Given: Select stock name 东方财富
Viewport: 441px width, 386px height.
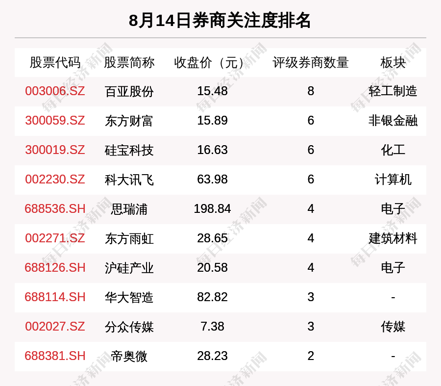Looking at the screenshot, I should pyautogui.click(x=129, y=121).
